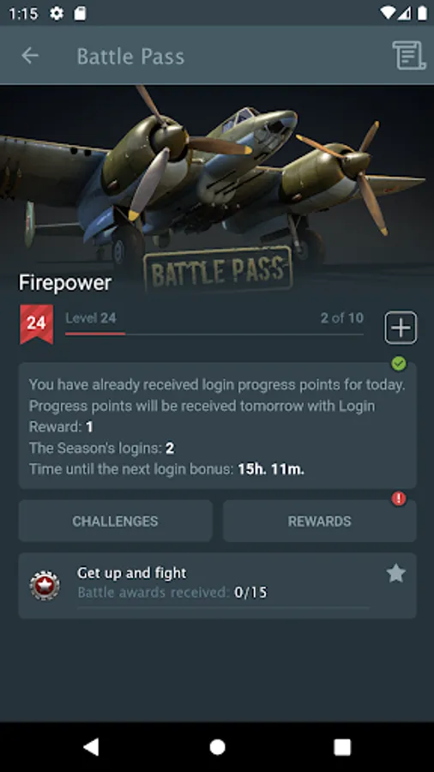Tap the settings gear in status bar

(x=57, y=13)
